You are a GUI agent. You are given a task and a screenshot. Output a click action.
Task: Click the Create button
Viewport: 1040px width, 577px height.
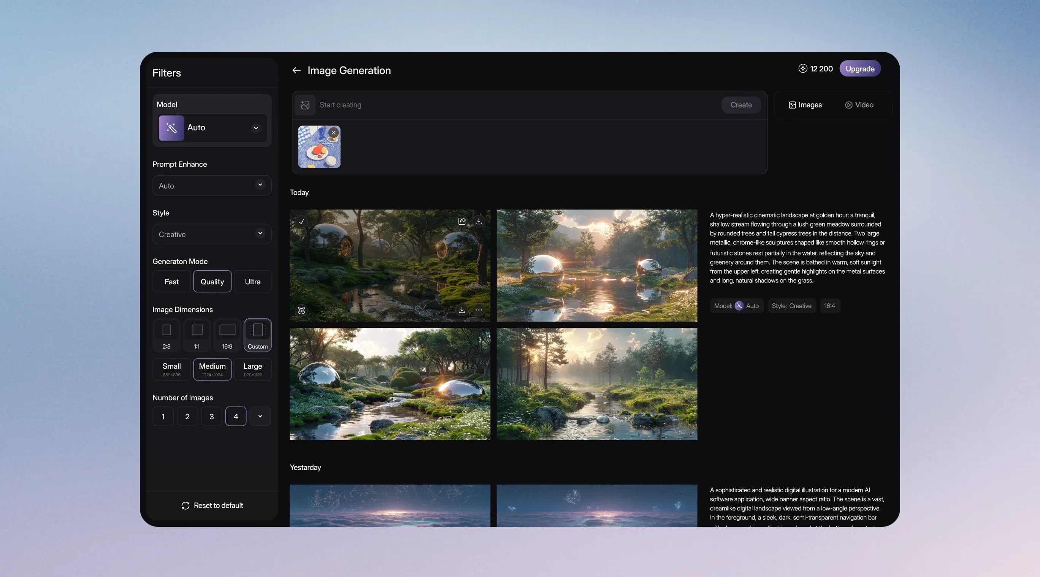tap(741, 105)
